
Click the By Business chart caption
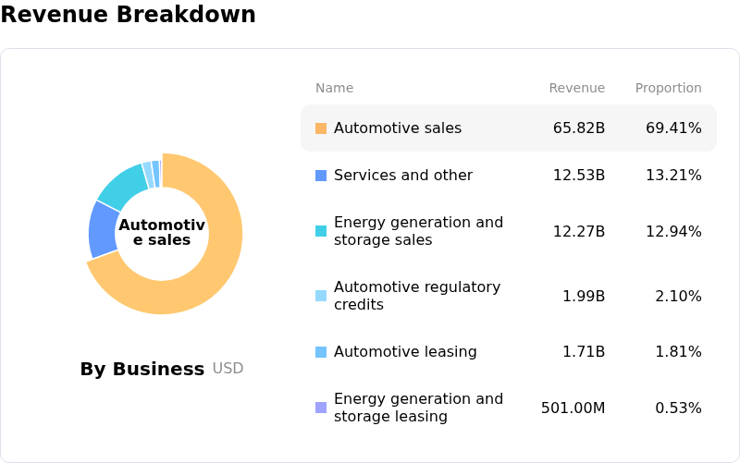[x=142, y=370]
